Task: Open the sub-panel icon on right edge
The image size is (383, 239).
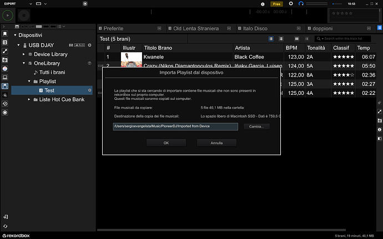Action: point(379,139)
